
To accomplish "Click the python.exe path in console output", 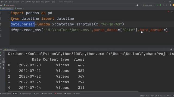I will (x=56, y=54).
